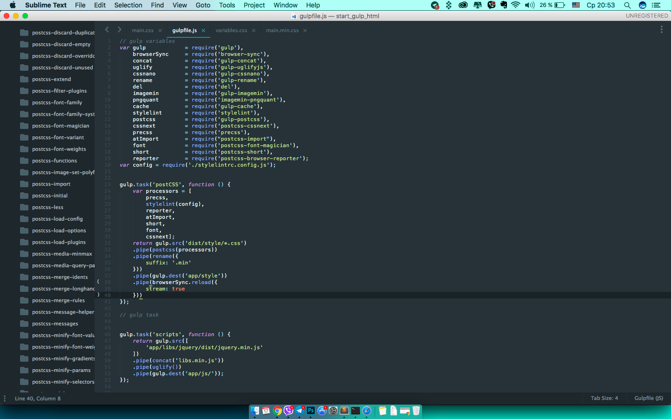This screenshot has width=671, height=419.
Task: Open App Store from the dock
Action: pos(322,411)
